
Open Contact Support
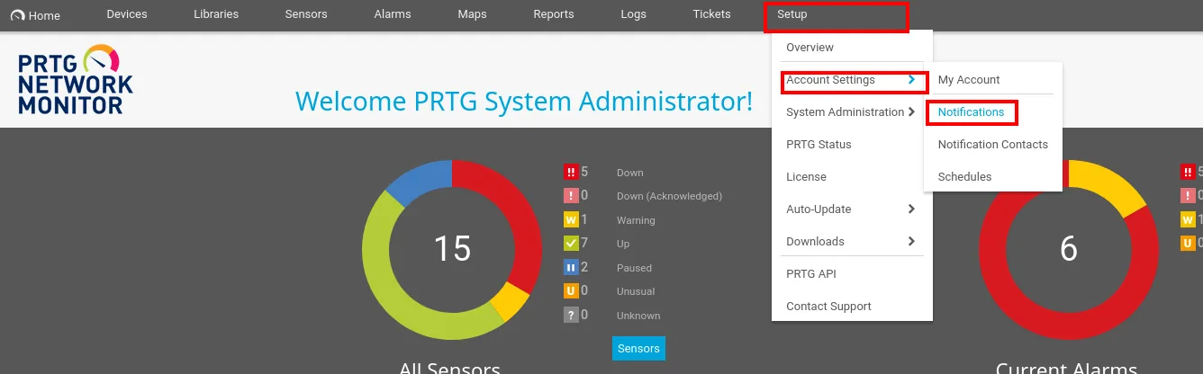click(828, 306)
